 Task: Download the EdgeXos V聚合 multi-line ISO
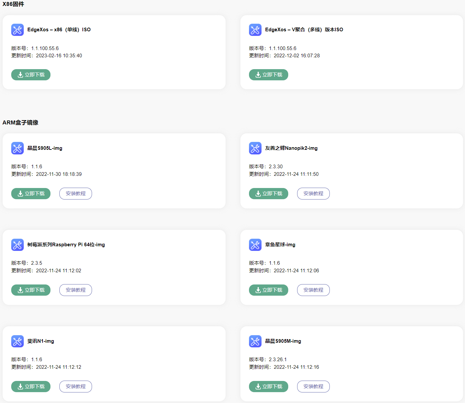(268, 75)
